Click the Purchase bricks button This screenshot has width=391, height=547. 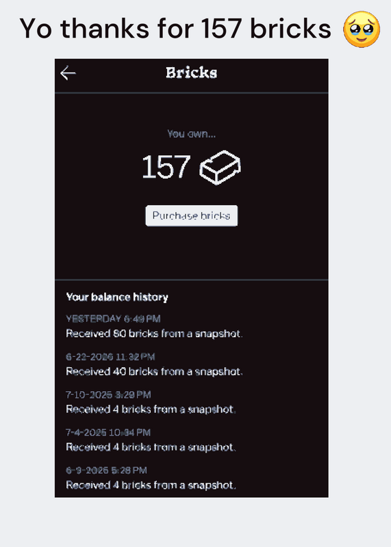point(192,215)
